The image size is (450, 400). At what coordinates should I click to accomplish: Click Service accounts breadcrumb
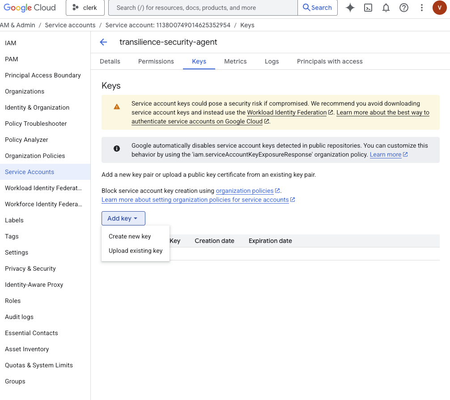click(x=70, y=25)
